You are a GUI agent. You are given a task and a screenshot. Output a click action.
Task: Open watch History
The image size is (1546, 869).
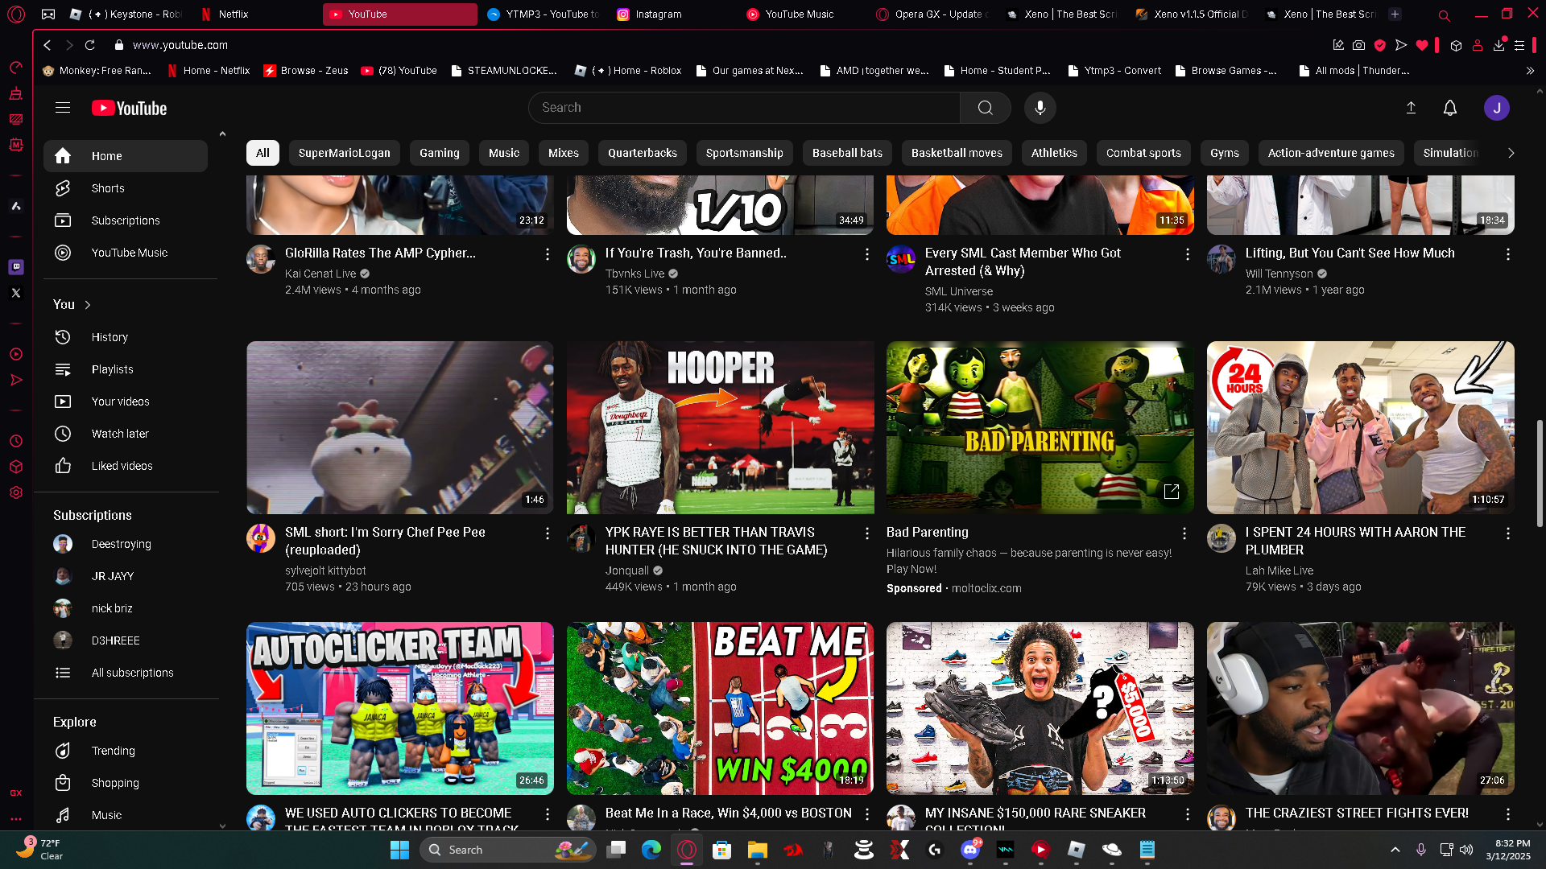coord(126,337)
